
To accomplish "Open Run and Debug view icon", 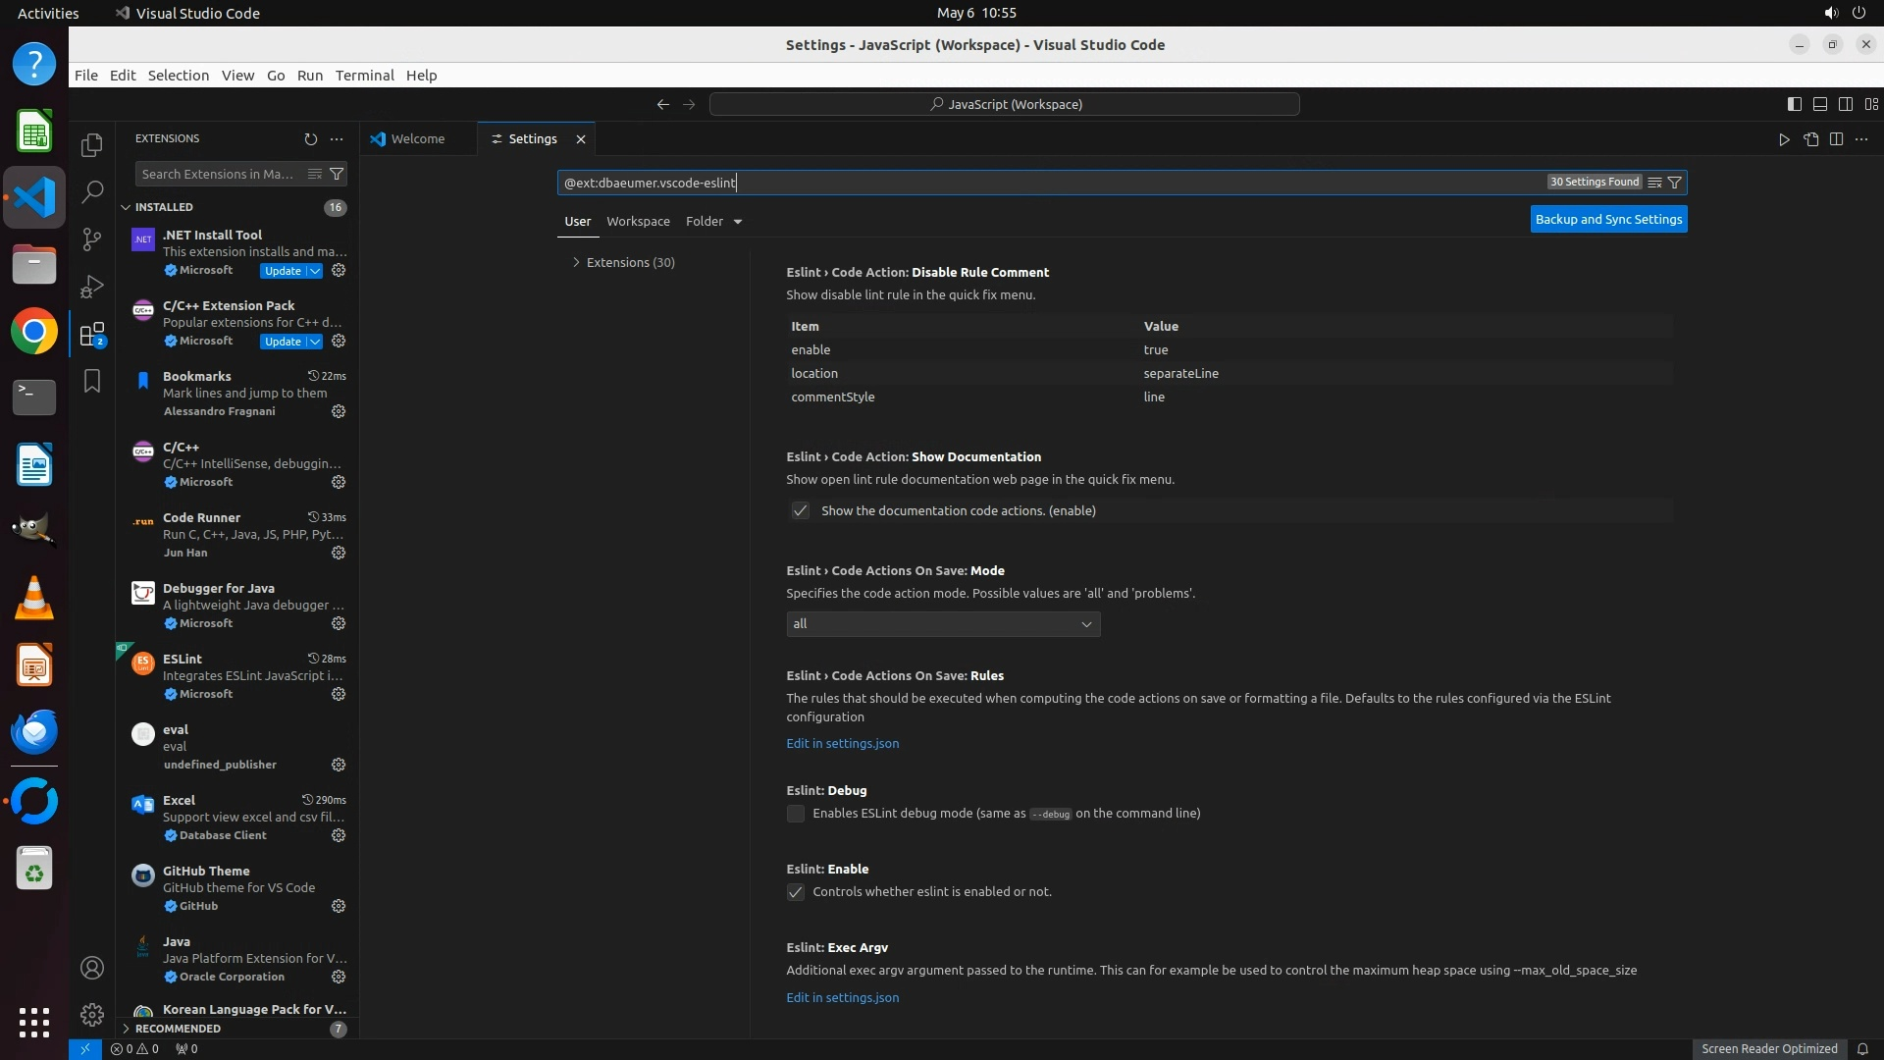I will pyautogui.click(x=92, y=287).
